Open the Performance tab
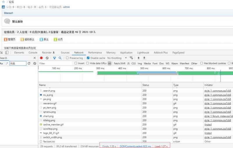This screenshot has height=148, width=233. (95, 53)
